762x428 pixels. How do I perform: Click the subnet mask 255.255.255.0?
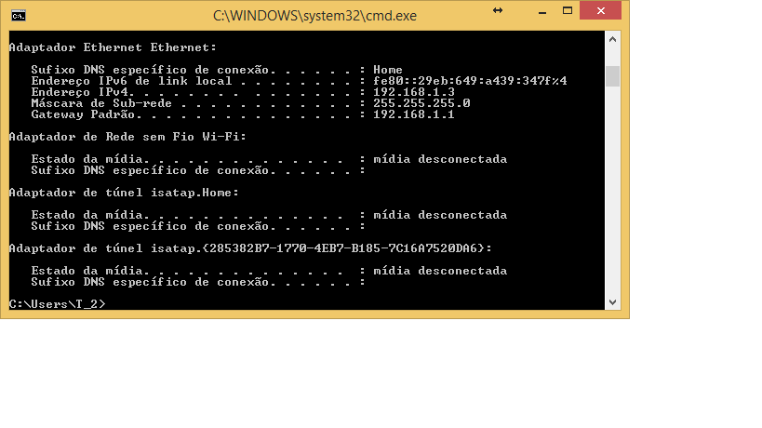tap(421, 103)
